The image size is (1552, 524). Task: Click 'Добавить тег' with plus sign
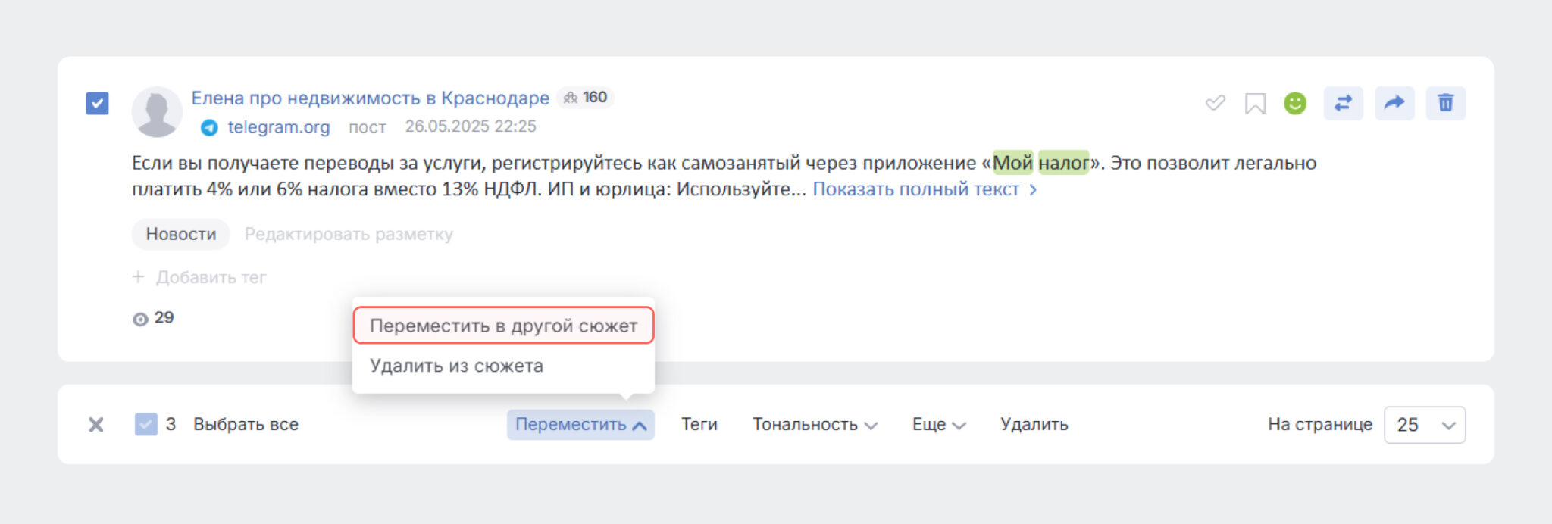click(199, 277)
